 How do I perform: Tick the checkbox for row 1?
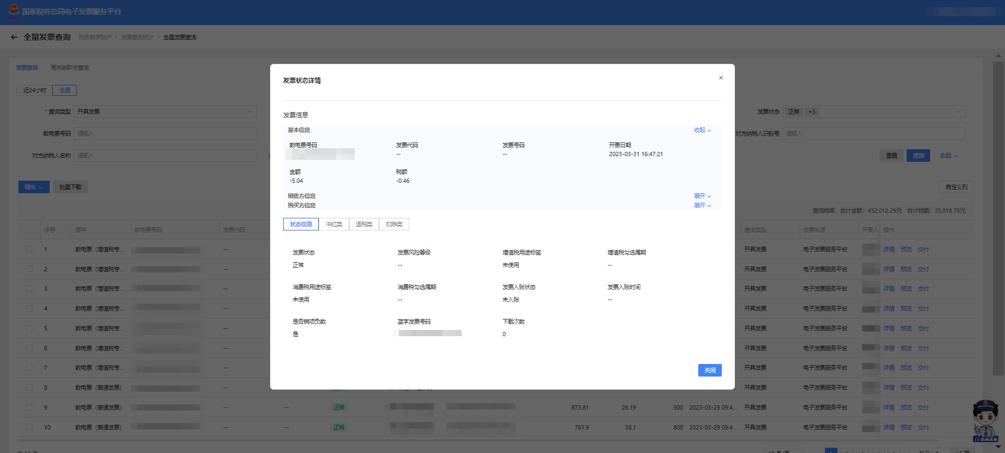click(x=29, y=249)
